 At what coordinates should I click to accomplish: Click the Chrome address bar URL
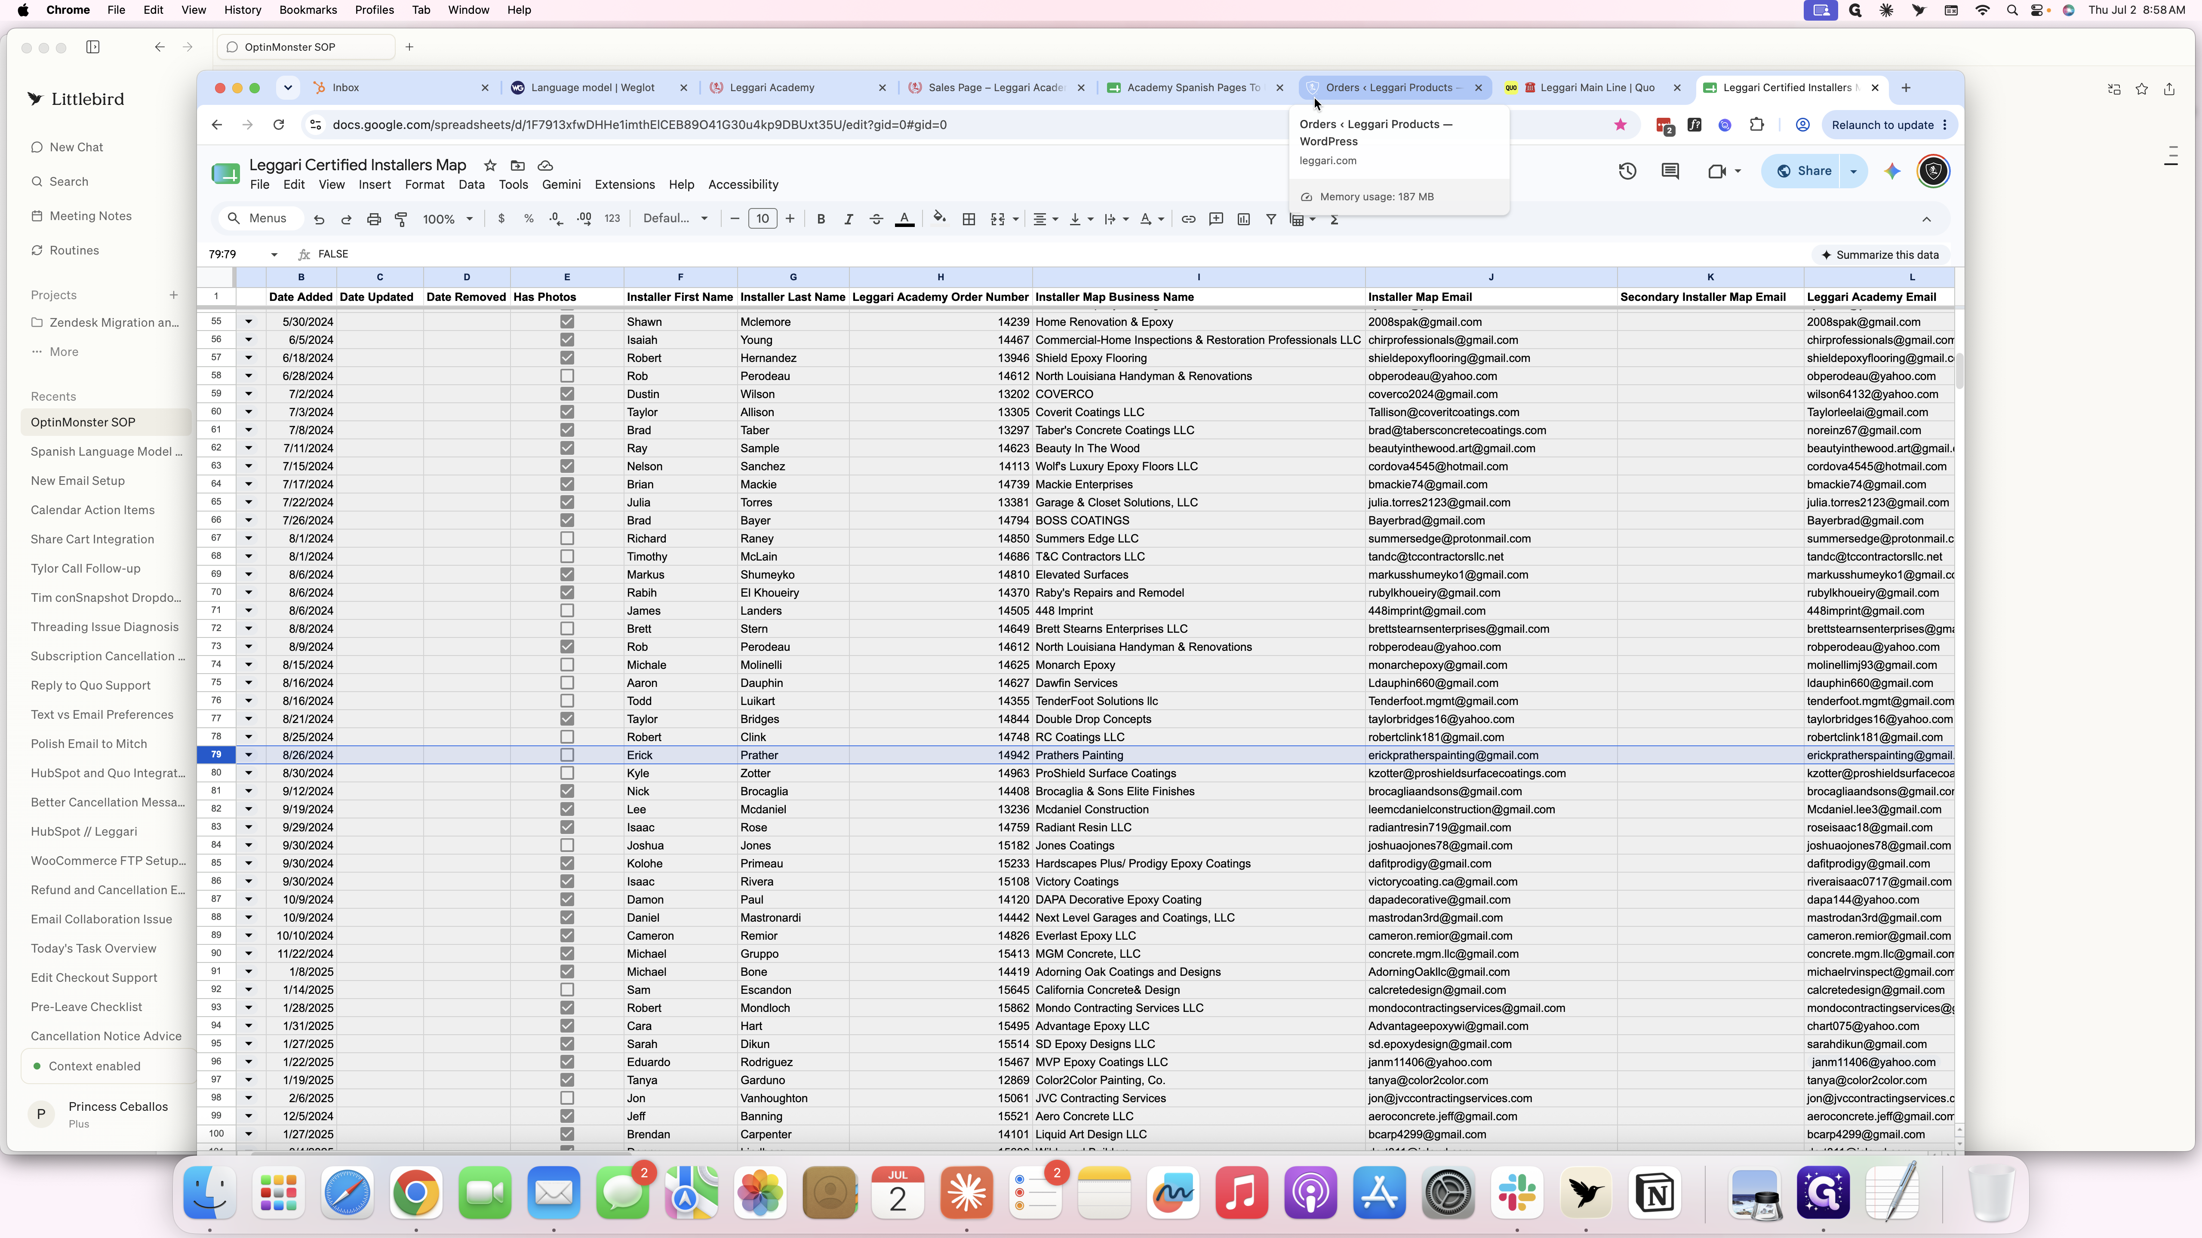[x=640, y=125]
